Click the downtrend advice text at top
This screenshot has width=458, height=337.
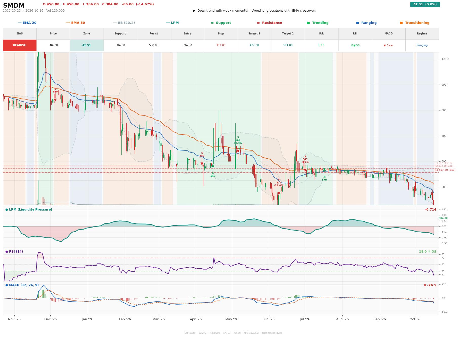[x=254, y=11]
